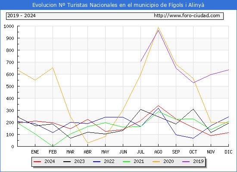
Task: Click the purple 2019 line start at JUL
Action: pyautogui.click(x=141, y=61)
